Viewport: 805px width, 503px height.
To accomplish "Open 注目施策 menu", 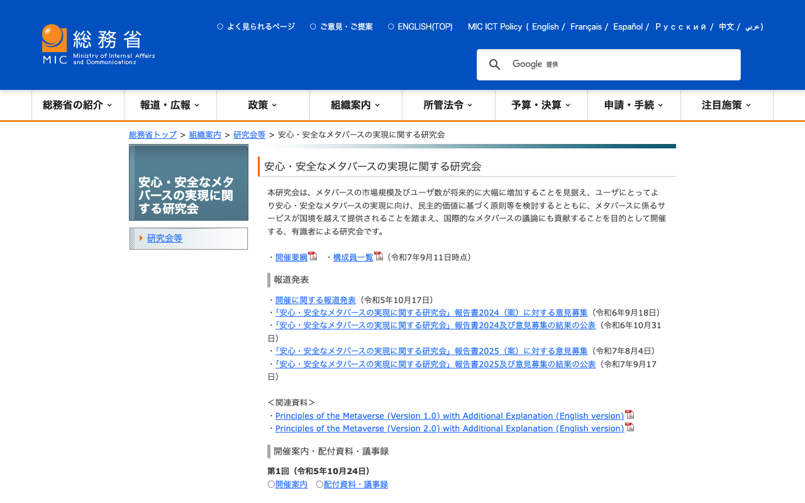I will click(727, 105).
